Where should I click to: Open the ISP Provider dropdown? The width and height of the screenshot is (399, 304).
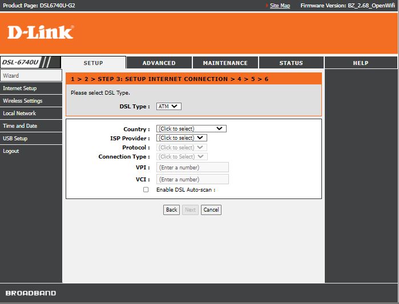tap(182, 138)
